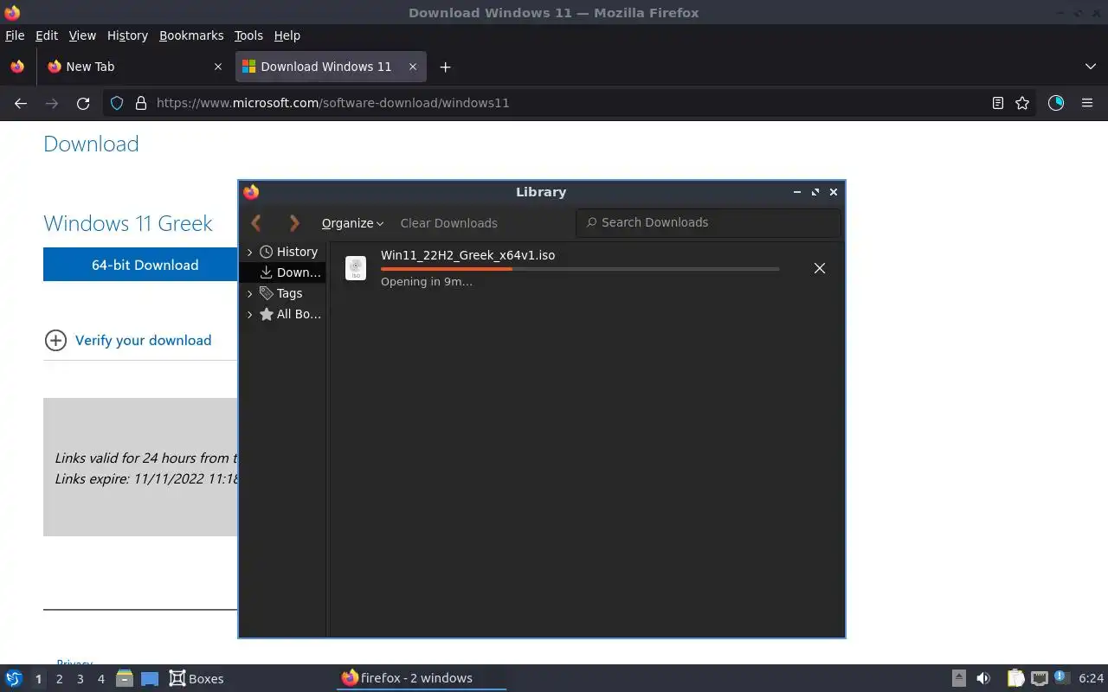1108x692 pixels.
Task: Click the 6:24 taskbar clock
Action: 1091,678
